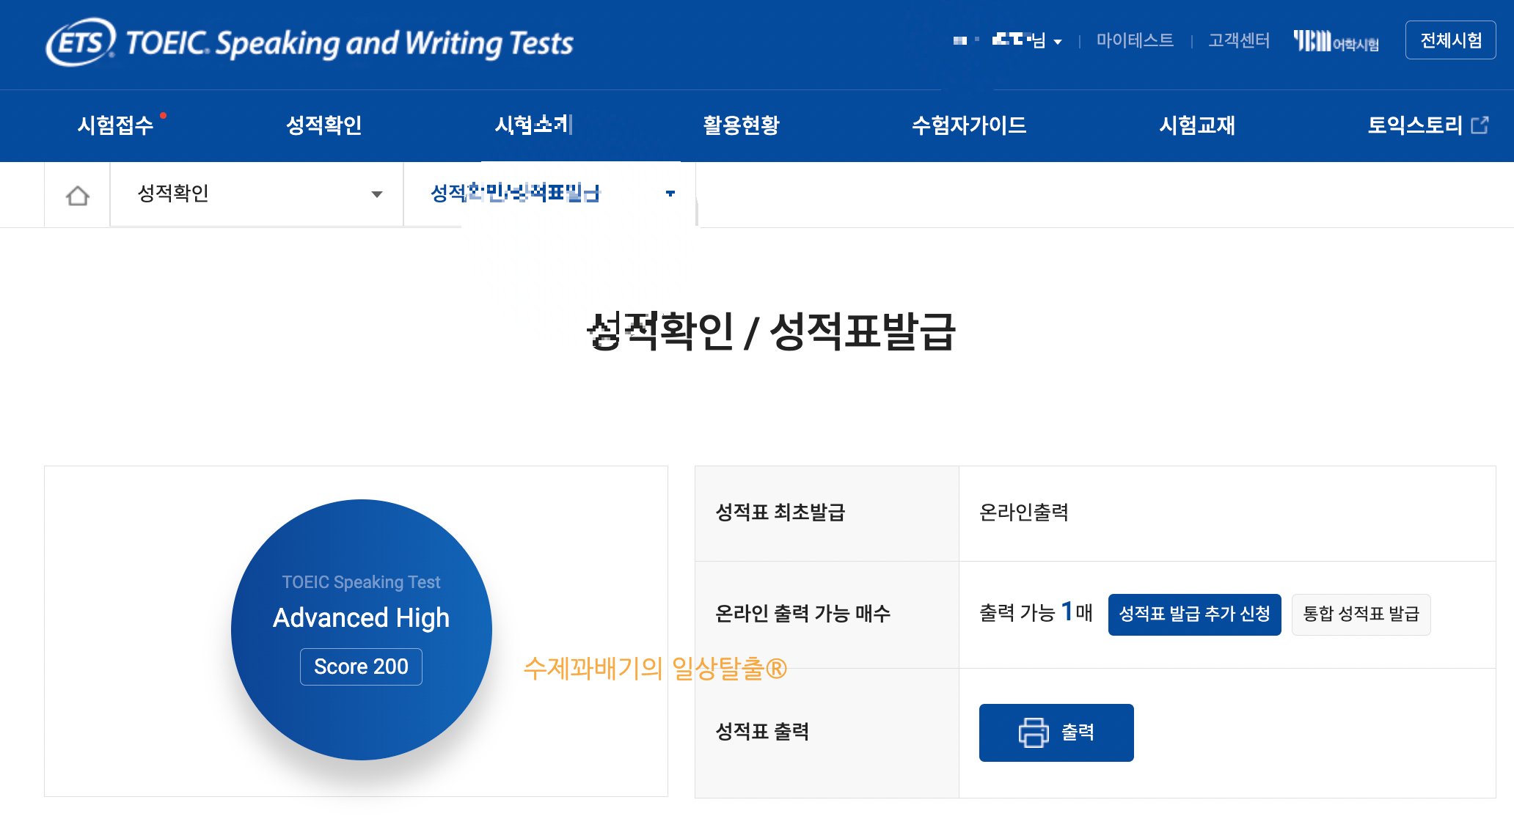Open the 활용현황 menu
This screenshot has width=1514, height=830.
[x=741, y=125]
